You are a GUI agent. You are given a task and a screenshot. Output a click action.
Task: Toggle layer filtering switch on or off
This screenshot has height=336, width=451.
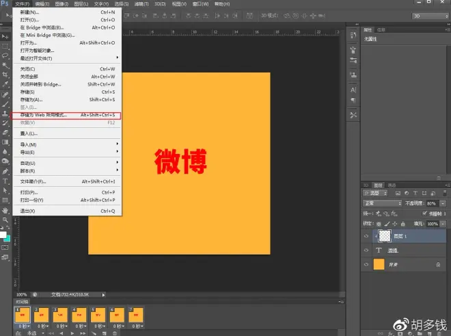coord(445,193)
